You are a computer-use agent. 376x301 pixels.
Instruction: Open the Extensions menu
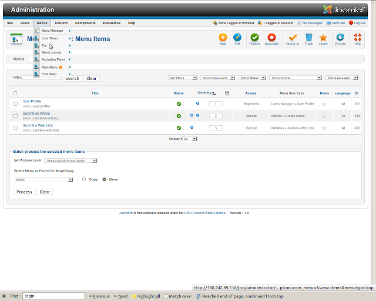(112, 23)
